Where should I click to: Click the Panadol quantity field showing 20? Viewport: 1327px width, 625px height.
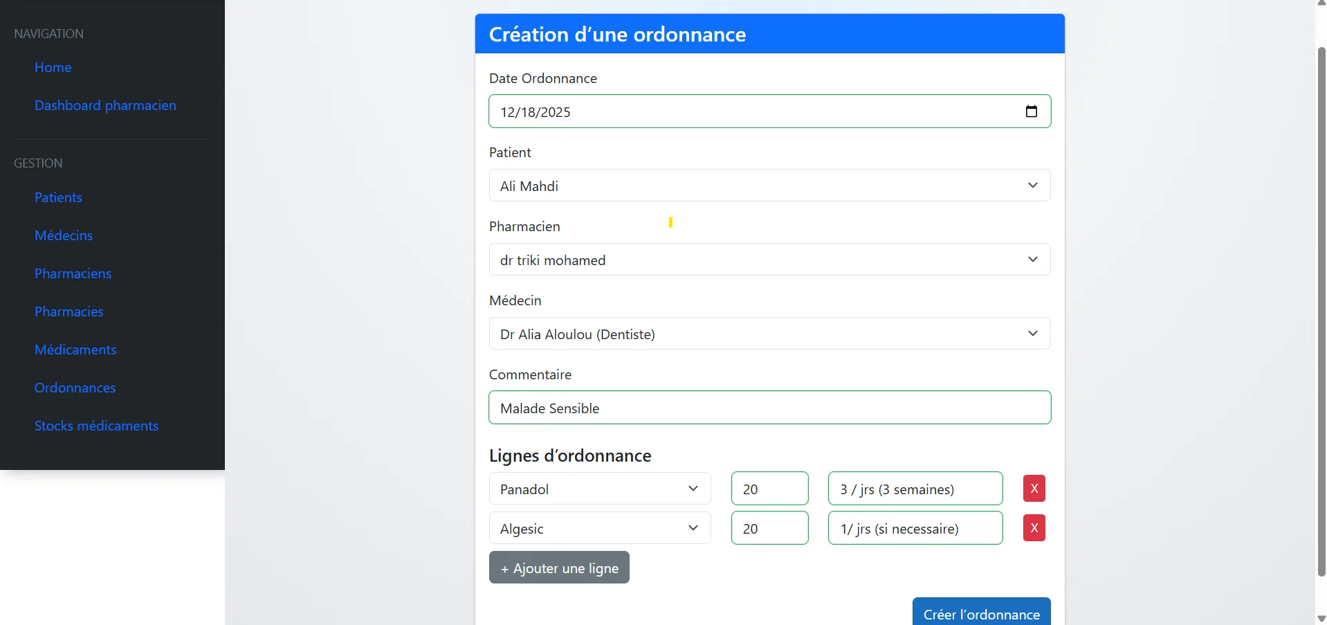pyautogui.click(x=769, y=489)
